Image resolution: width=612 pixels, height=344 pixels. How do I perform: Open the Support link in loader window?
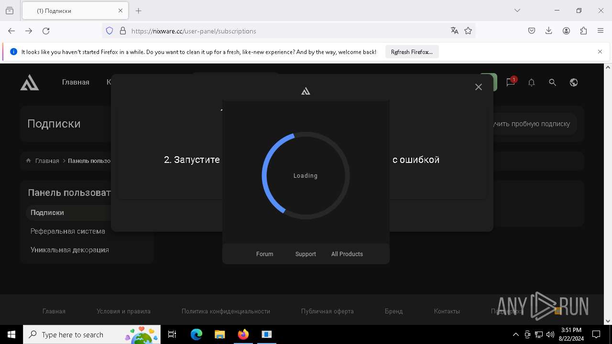tap(306, 254)
